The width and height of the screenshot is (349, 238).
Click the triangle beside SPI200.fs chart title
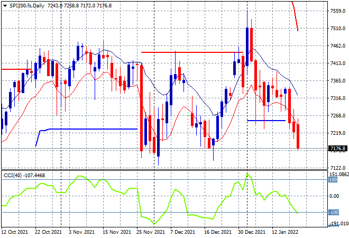tap(5, 6)
